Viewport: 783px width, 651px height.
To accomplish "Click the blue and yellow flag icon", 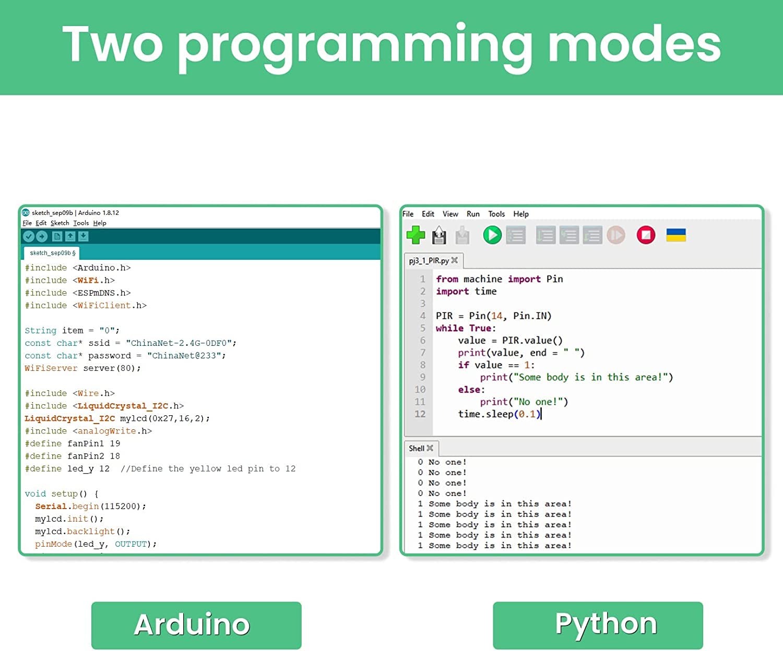I will tap(676, 235).
